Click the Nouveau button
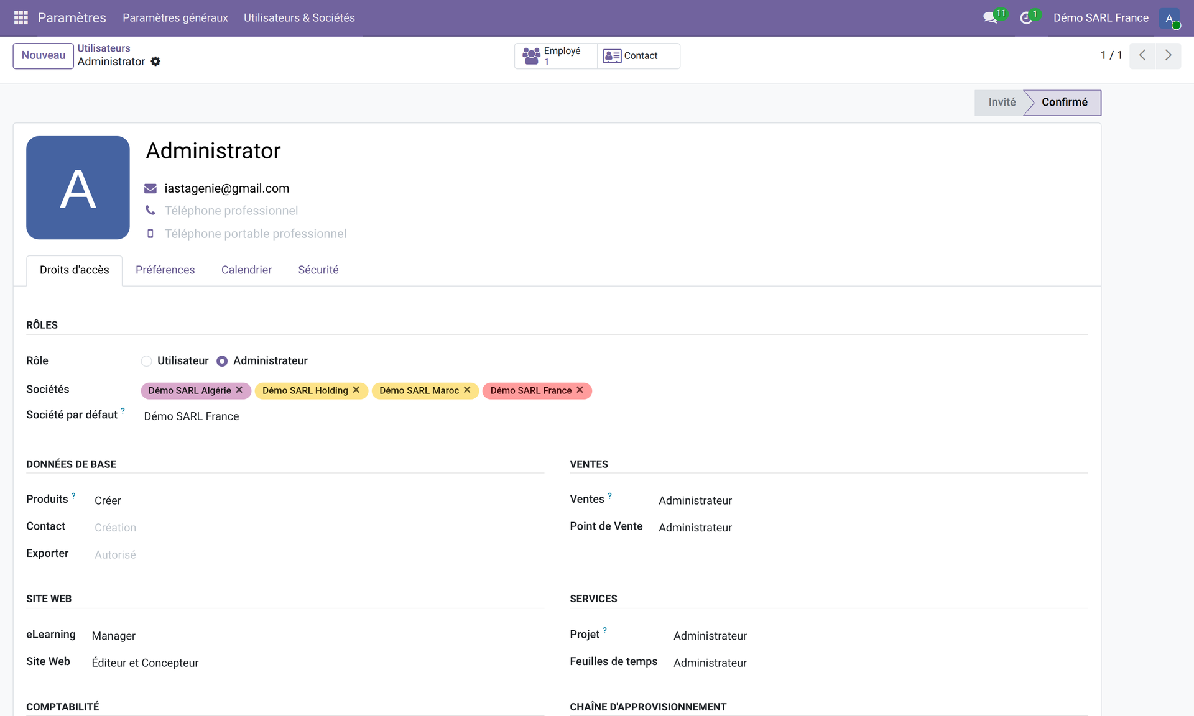Image resolution: width=1194 pixels, height=716 pixels. pyautogui.click(x=43, y=55)
